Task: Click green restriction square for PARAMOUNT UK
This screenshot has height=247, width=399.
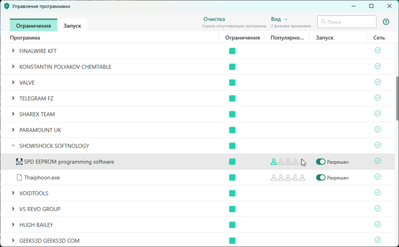Action: point(232,130)
